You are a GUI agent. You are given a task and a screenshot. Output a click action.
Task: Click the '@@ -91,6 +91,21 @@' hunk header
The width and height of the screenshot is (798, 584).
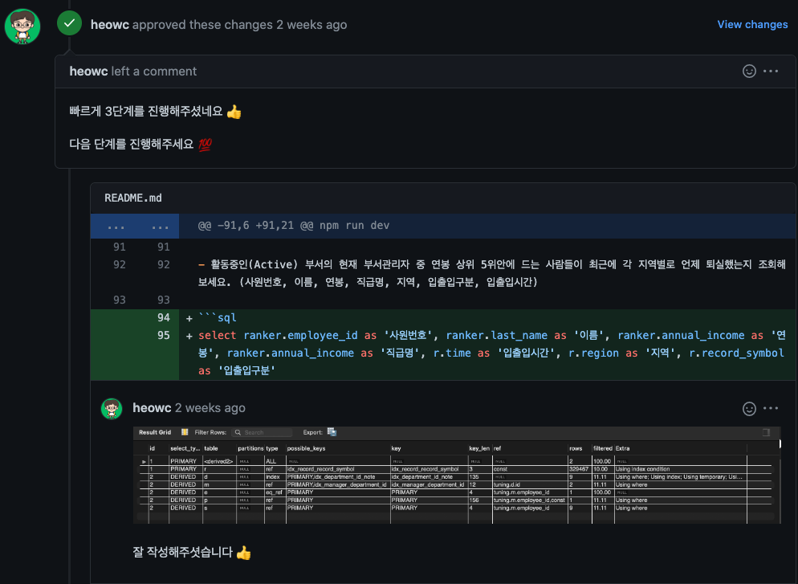pos(294,226)
